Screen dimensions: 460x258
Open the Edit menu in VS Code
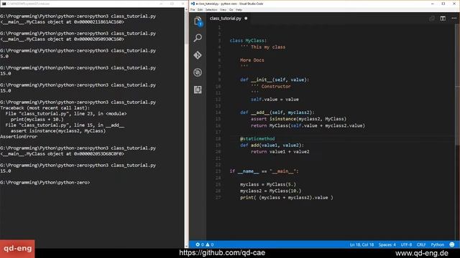[200, 9]
